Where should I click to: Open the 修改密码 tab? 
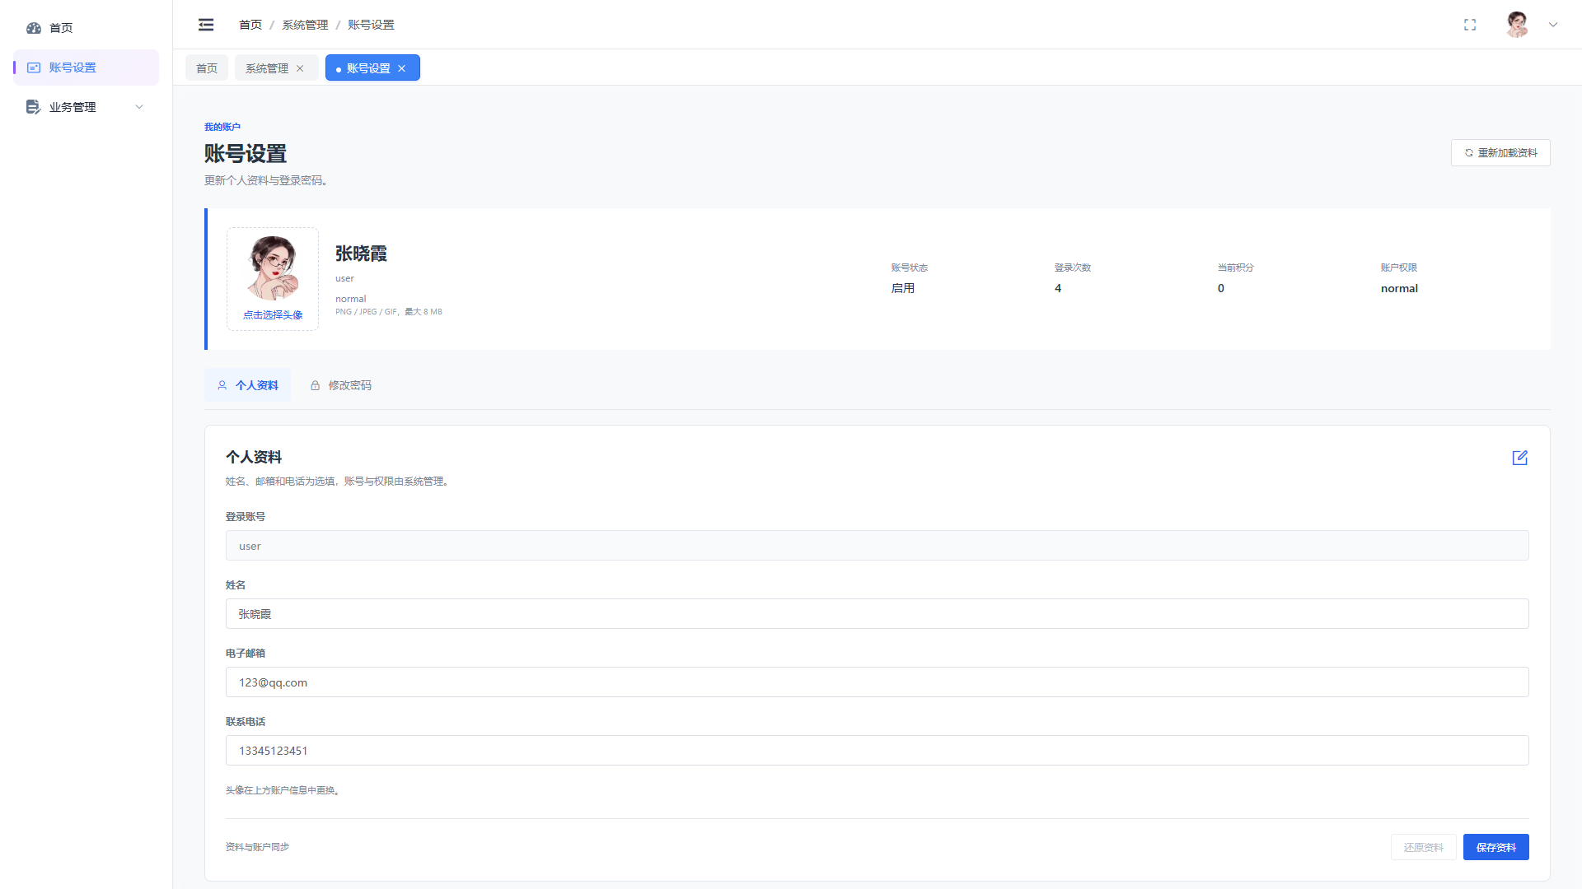click(340, 385)
